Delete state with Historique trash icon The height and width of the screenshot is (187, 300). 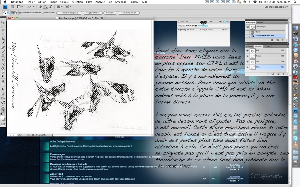click(283, 40)
